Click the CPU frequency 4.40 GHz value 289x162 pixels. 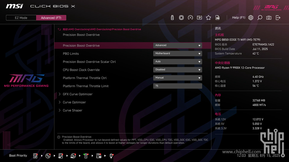(x=258, y=77)
